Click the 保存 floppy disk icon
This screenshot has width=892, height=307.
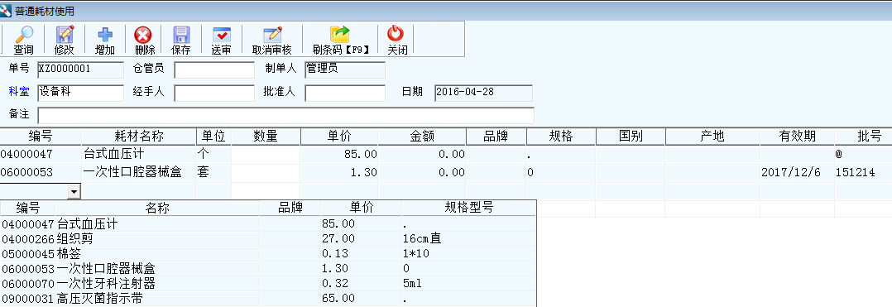(181, 35)
